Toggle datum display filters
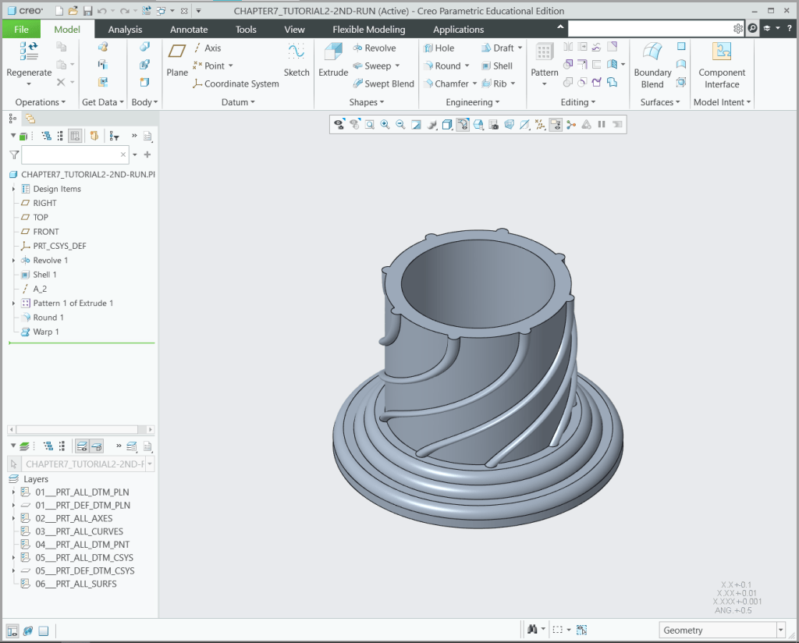 point(540,124)
